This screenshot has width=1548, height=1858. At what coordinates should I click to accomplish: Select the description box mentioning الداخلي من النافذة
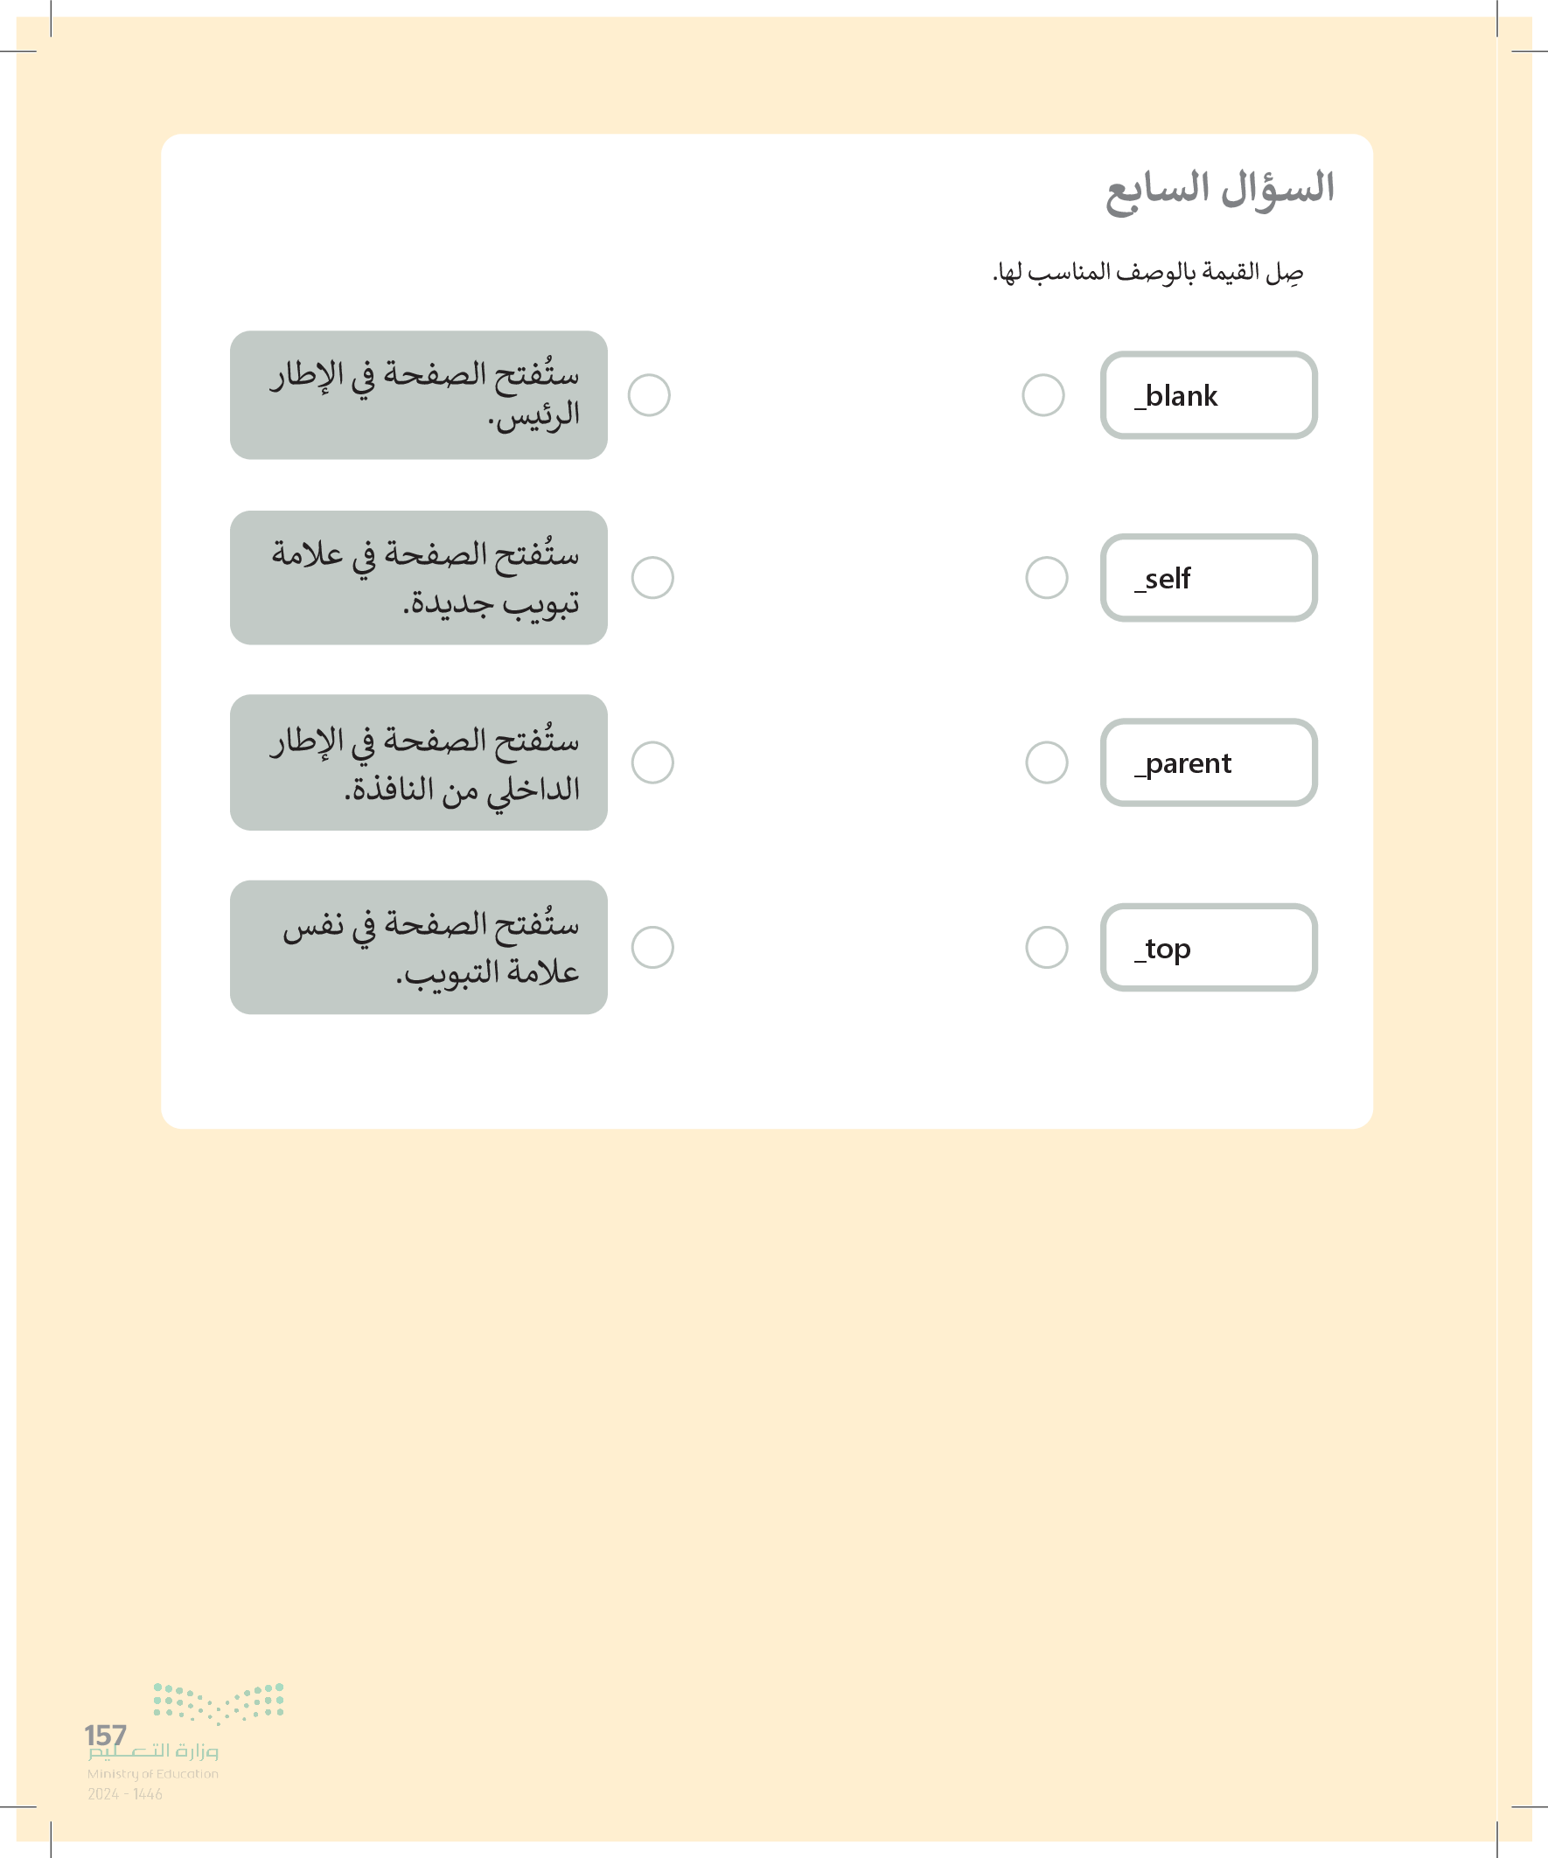[419, 762]
